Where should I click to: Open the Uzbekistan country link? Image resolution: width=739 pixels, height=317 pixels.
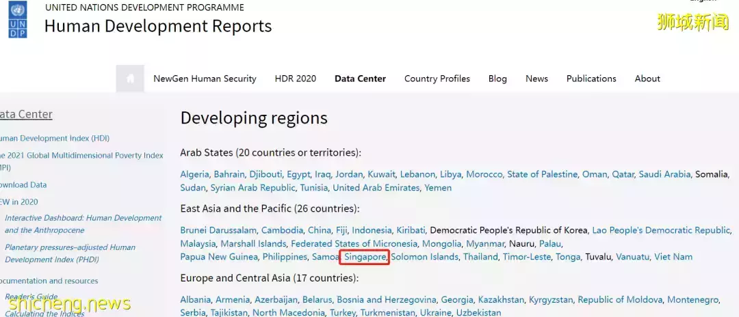478,313
